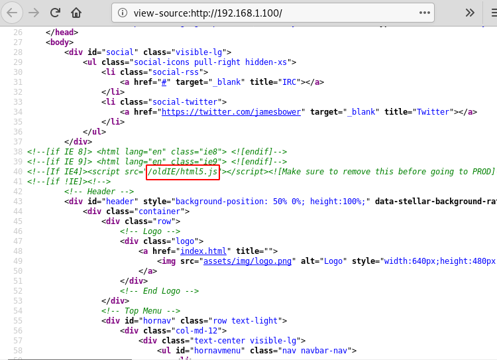Viewport: 497px width, 360px height.
Task: Reload the current page
Action: (55, 13)
